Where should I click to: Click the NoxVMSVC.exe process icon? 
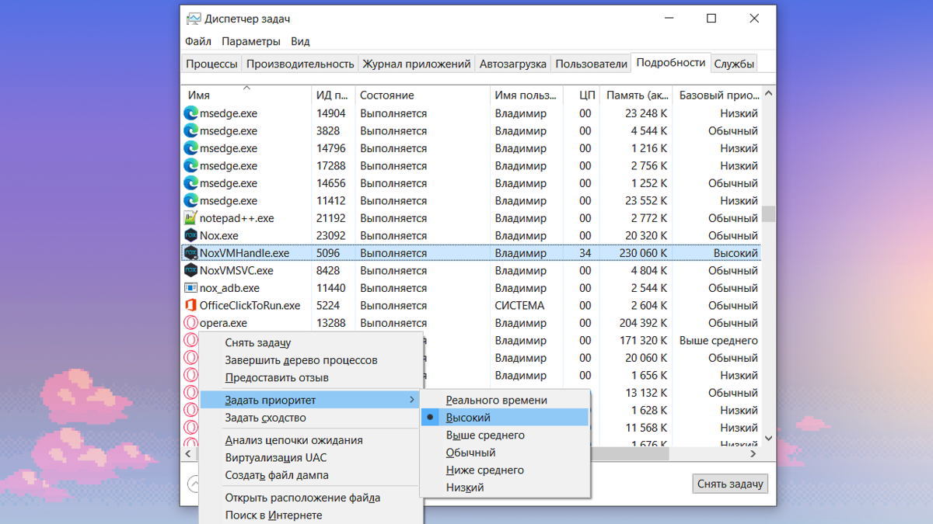pos(190,270)
